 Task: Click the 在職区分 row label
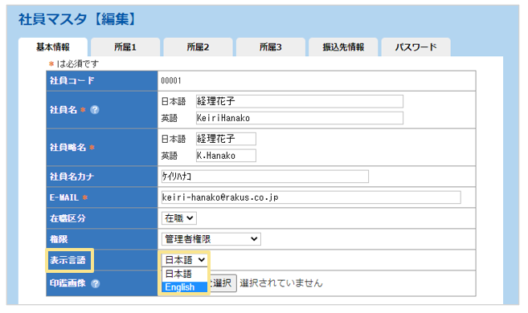tap(68, 218)
